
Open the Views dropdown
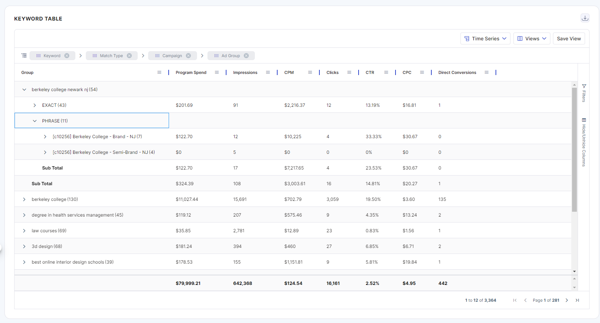click(x=532, y=38)
